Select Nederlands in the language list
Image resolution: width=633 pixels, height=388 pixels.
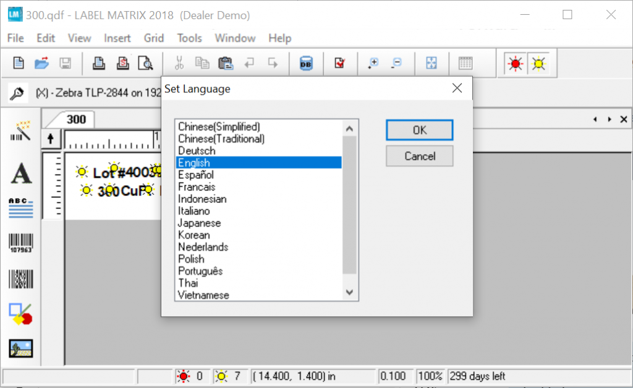(x=259, y=247)
